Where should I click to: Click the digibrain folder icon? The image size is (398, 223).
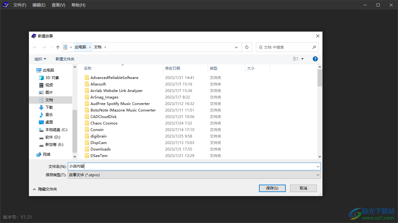(x=87, y=136)
